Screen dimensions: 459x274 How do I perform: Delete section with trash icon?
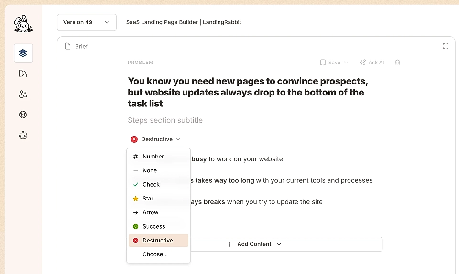(397, 63)
